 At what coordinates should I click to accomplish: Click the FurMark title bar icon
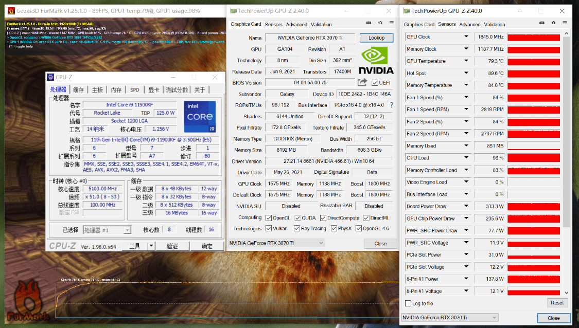(11, 11)
